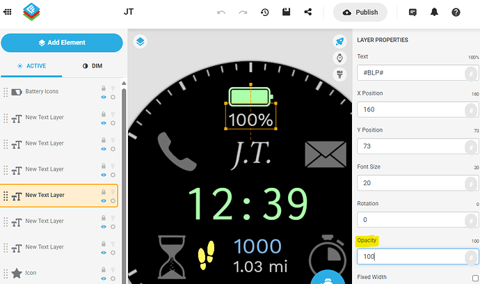This screenshot has width=480, height=284.
Task: Click the drag handle of Battery Icons layer
Action: (x=6, y=92)
